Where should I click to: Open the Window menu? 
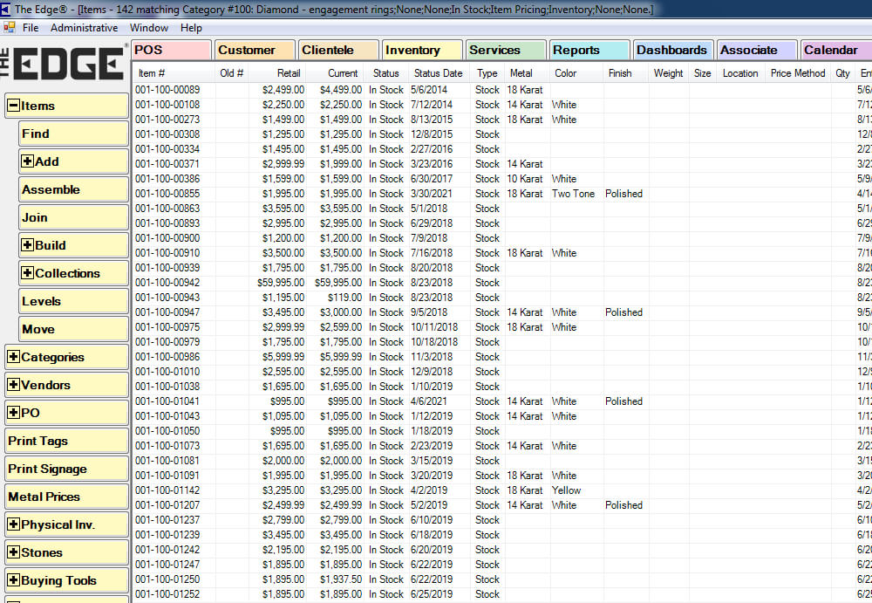coord(148,28)
